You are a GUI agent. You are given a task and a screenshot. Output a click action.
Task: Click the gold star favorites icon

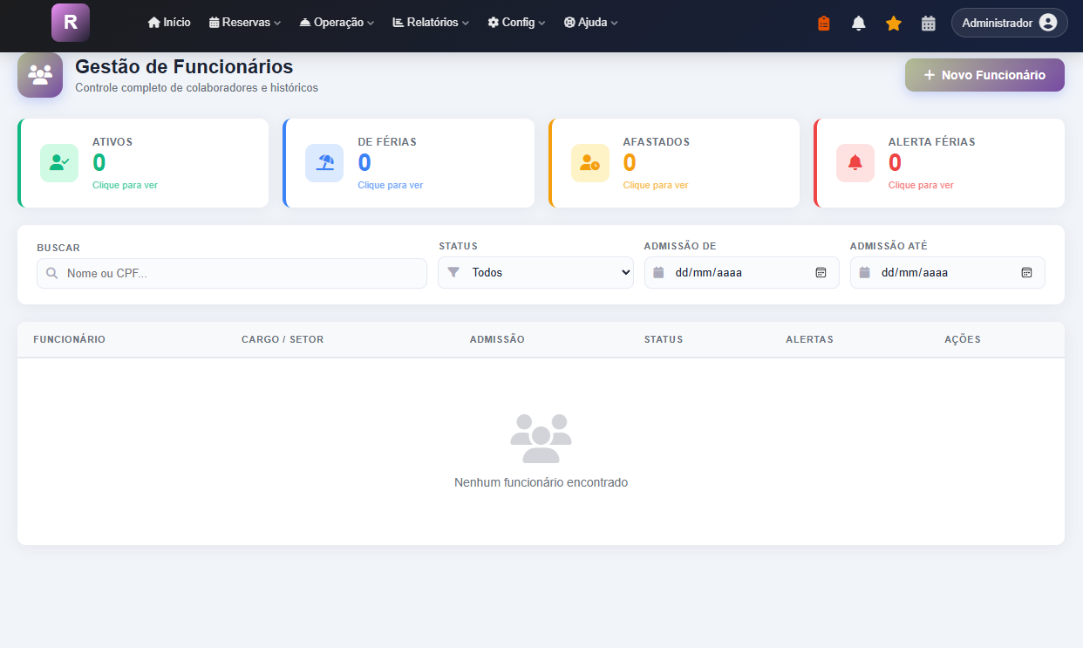tap(894, 24)
